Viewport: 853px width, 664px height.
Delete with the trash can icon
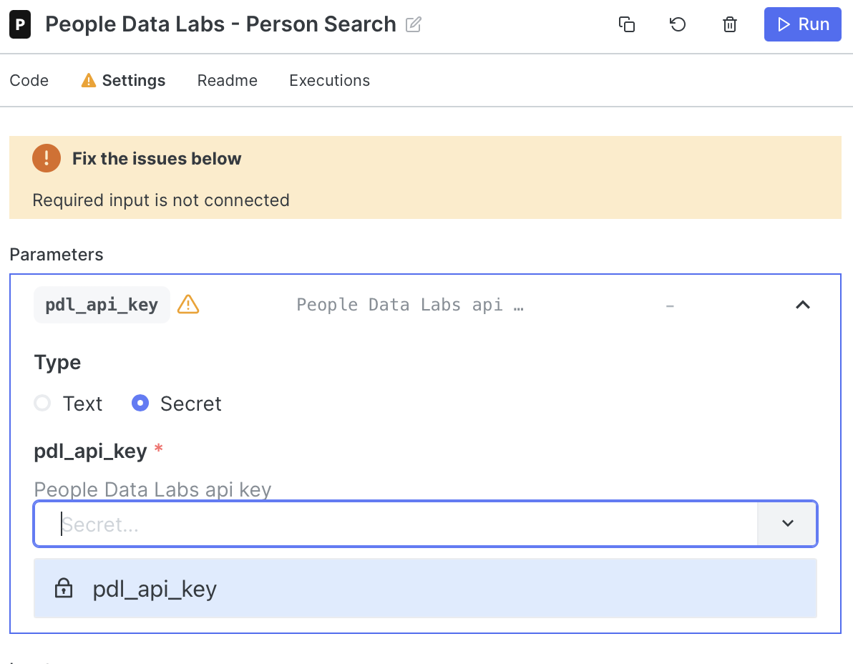tap(730, 24)
